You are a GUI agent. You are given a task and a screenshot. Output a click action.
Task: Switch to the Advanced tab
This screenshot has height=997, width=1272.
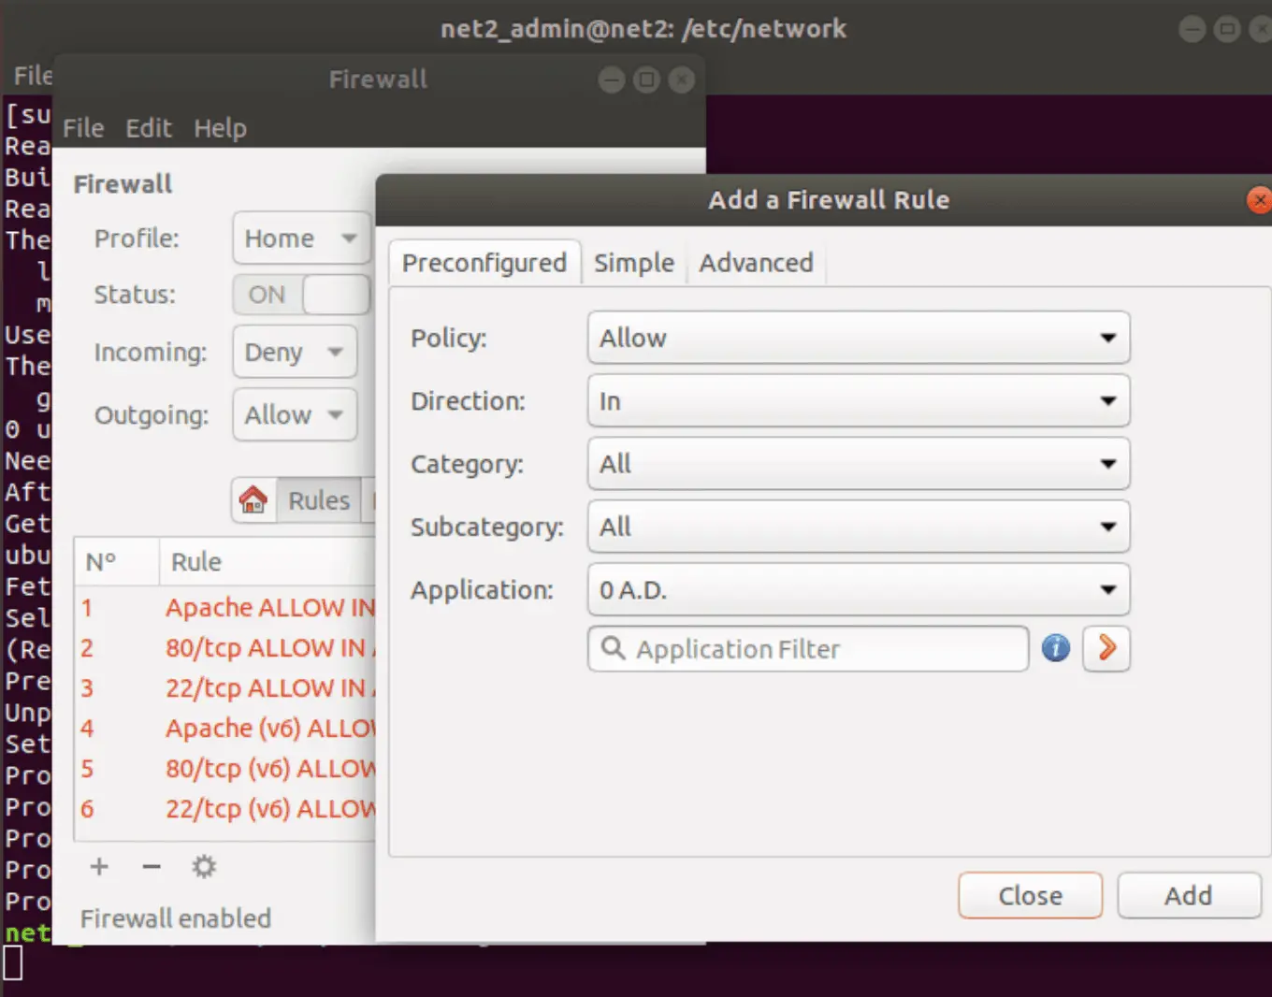(756, 263)
